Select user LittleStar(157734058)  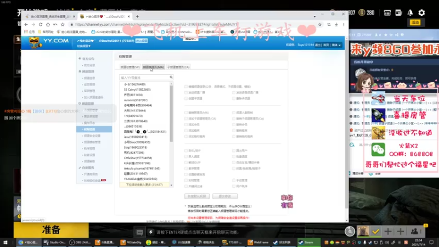(x=138, y=158)
